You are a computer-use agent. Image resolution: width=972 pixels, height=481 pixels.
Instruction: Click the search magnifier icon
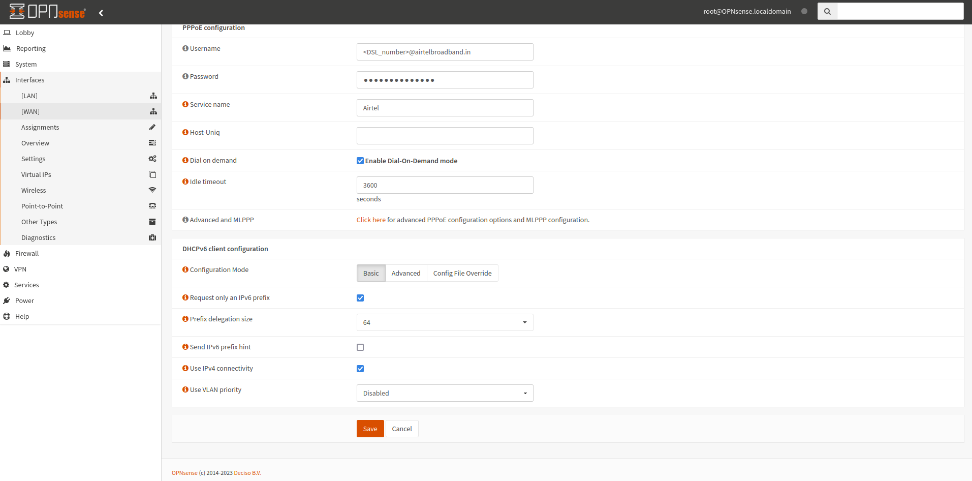(827, 11)
